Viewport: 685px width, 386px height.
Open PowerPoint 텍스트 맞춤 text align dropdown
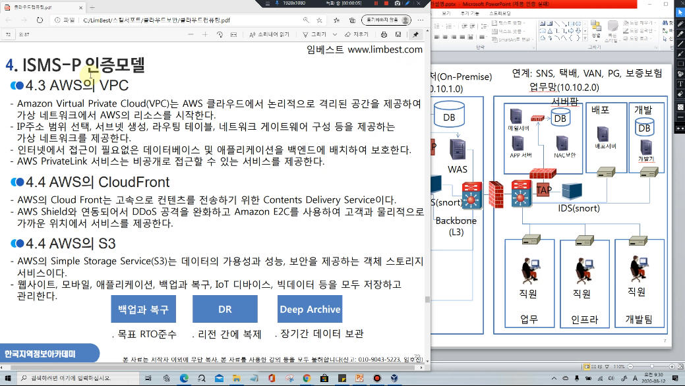(508, 31)
